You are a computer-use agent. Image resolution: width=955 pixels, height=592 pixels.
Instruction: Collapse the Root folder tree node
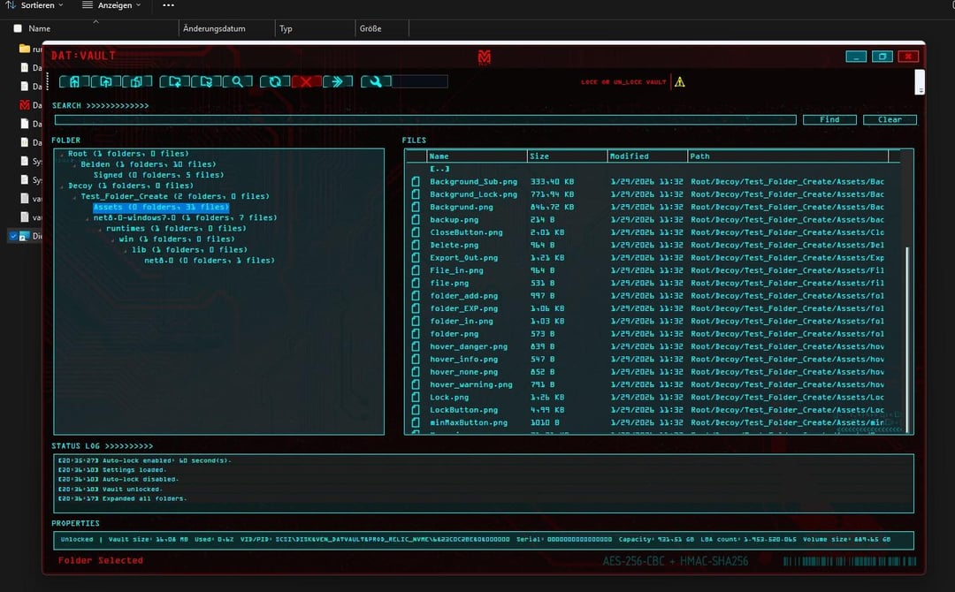pyautogui.click(x=62, y=155)
